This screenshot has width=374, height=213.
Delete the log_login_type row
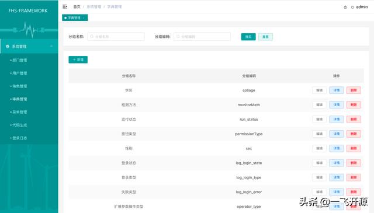354,177
